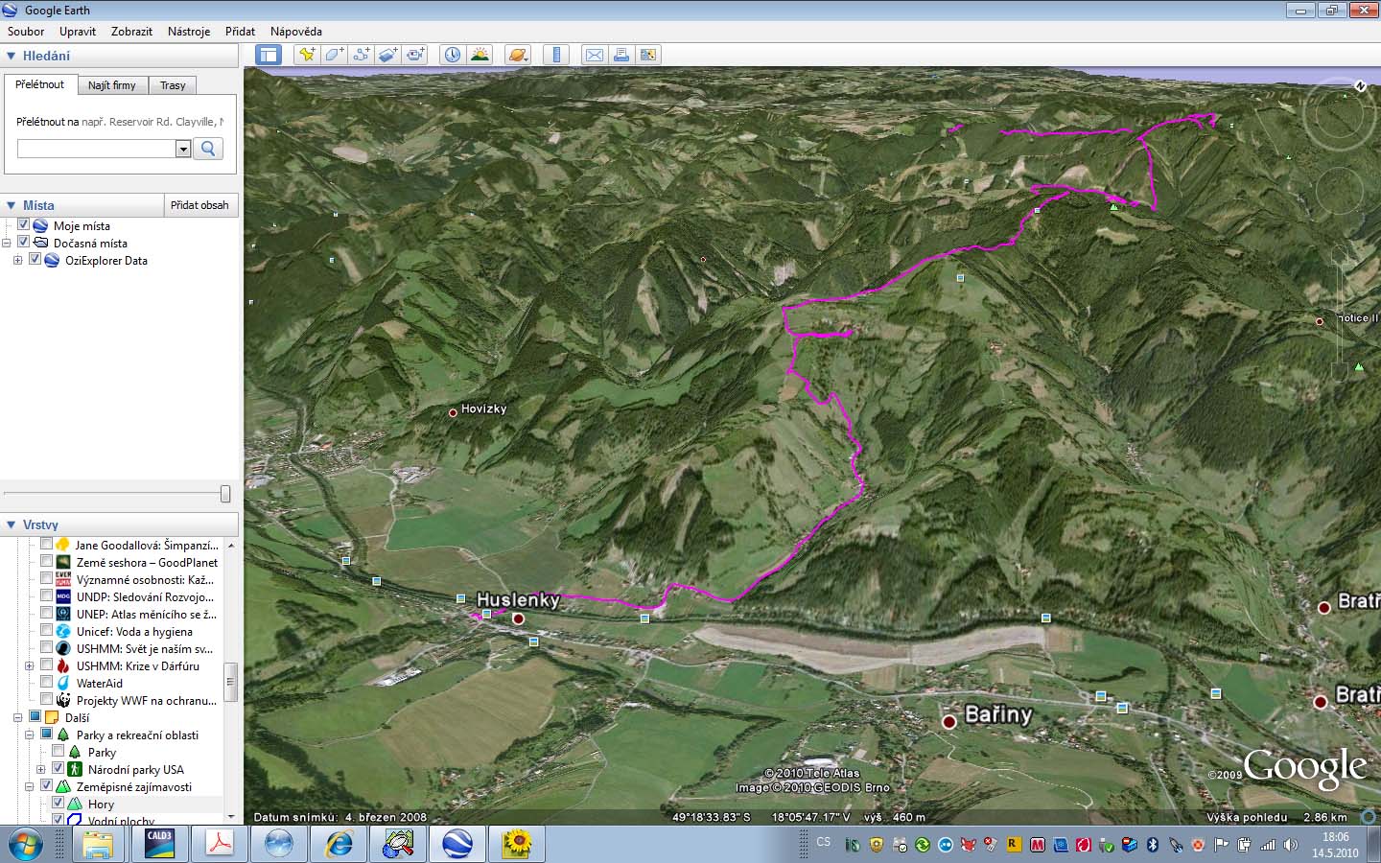
Task: Enable the WaterAid layer checkbox
Action: click(x=46, y=683)
